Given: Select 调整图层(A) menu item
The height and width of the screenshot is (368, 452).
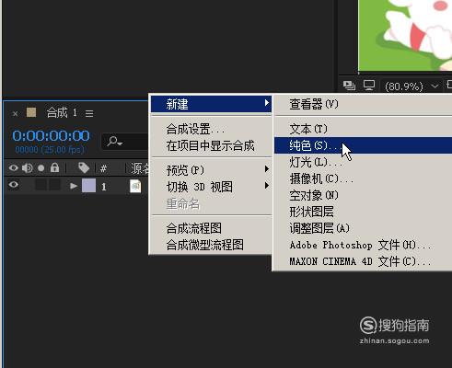Looking at the screenshot, I should [x=363, y=228].
